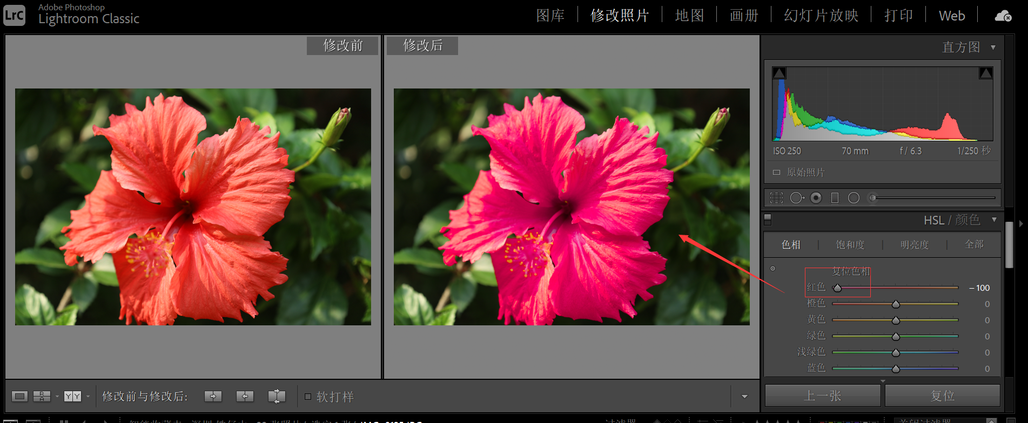Enable the 软打样 soft proofing checkbox

[308, 397]
